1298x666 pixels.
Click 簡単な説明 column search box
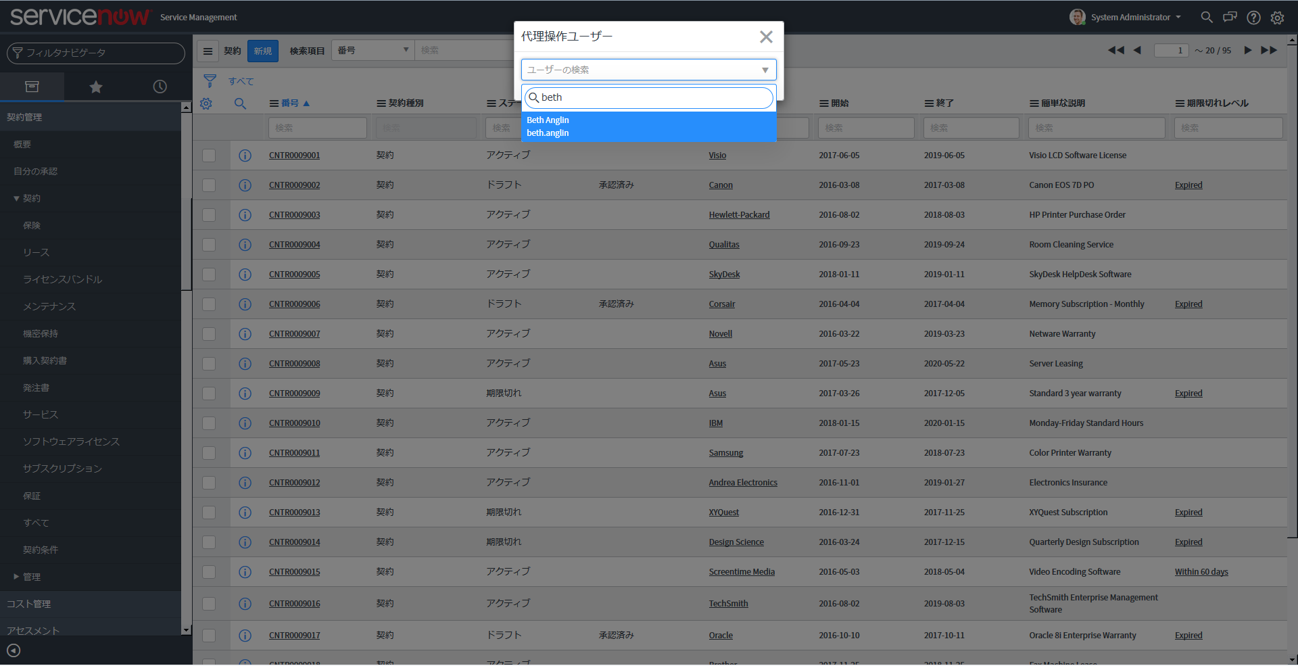[1097, 128]
